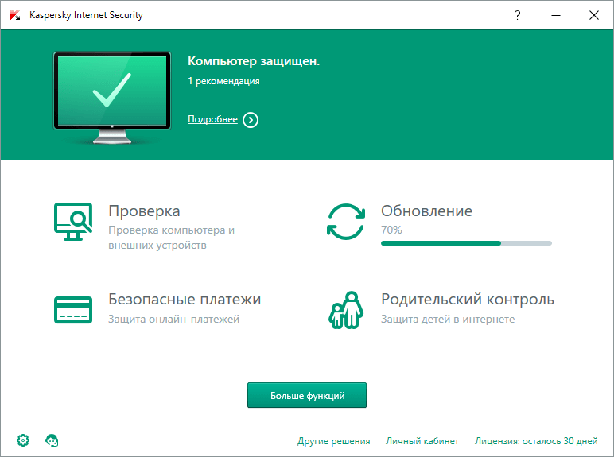Click the circled arrow next to Подробнее
614x457 pixels.
251,120
